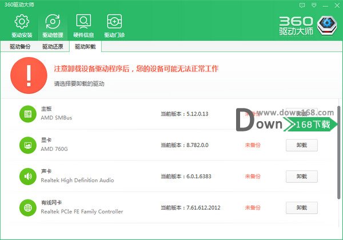
Task: Uninstall the Realtek High Definition Audio driver
Action: 302,177
